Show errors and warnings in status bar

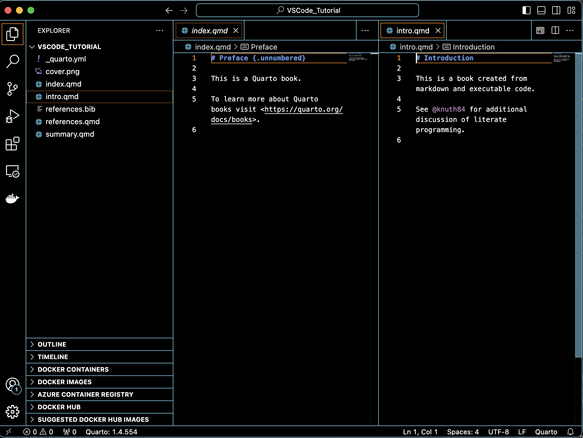(x=38, y=432)
